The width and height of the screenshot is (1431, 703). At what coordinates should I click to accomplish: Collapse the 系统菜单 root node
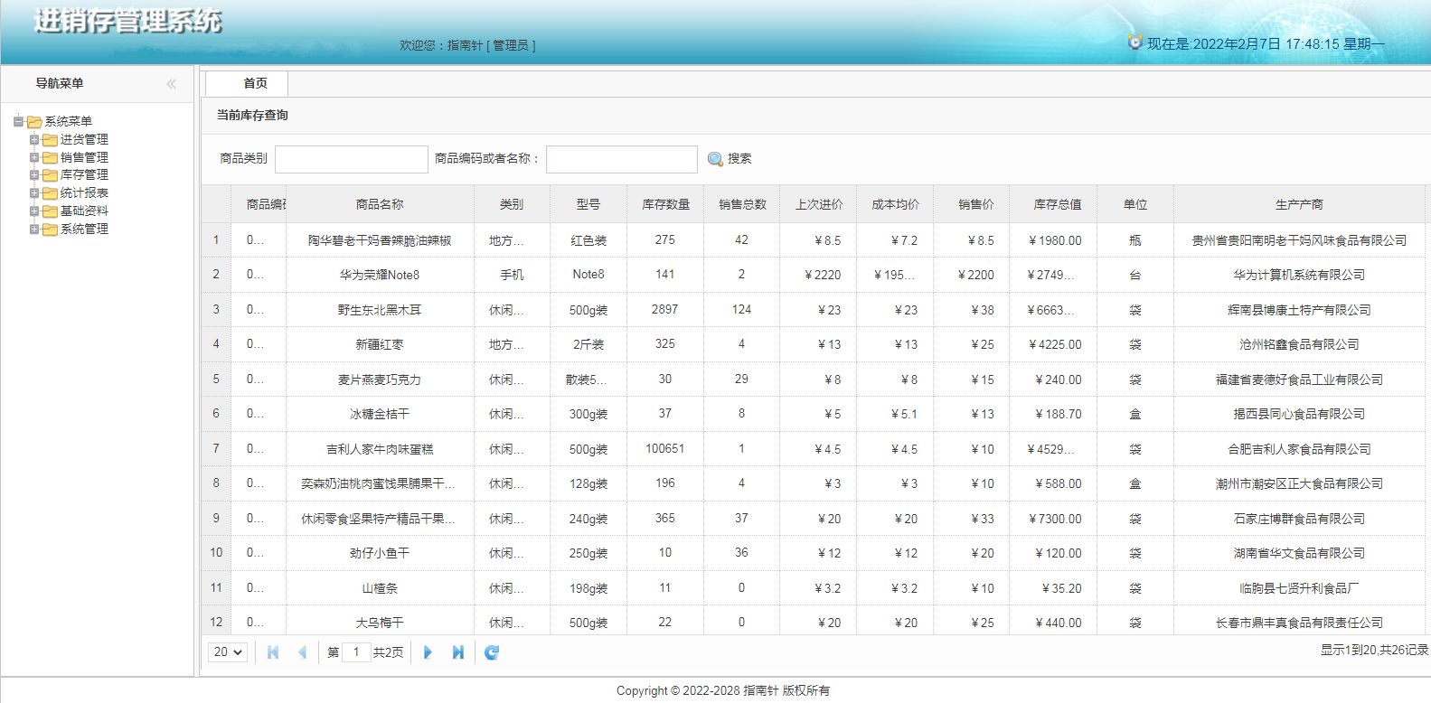(x=18, y=121)
